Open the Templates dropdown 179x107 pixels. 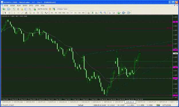point(129,13)
